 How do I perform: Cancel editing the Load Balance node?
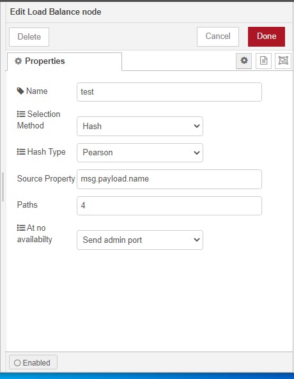[218, 36]
